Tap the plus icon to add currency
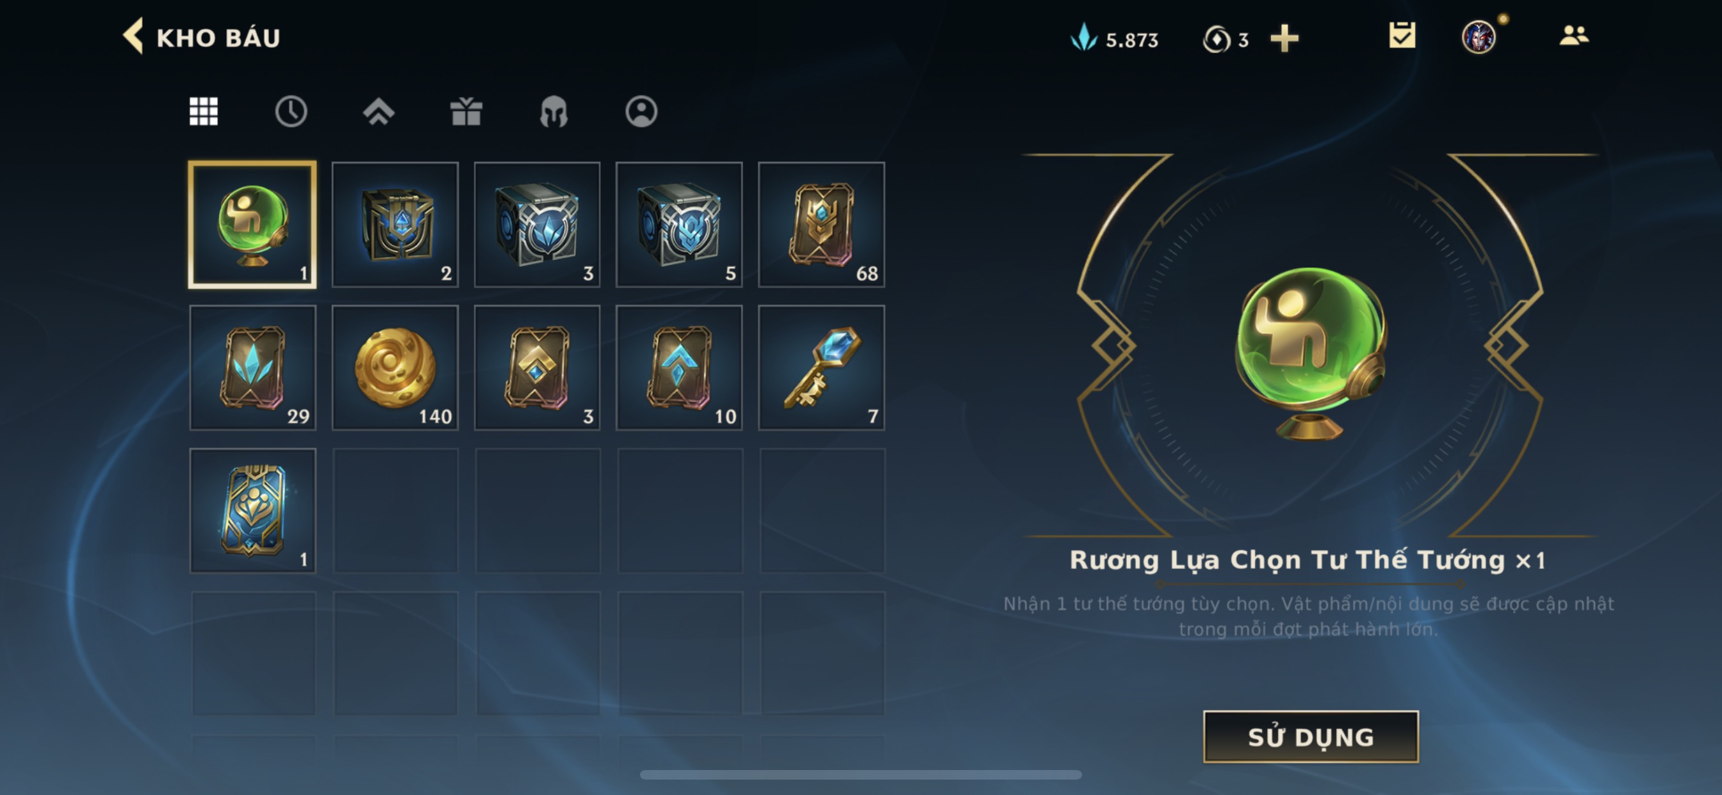This screenshot has width=1722, height=795. click(x=1284, y=38)
